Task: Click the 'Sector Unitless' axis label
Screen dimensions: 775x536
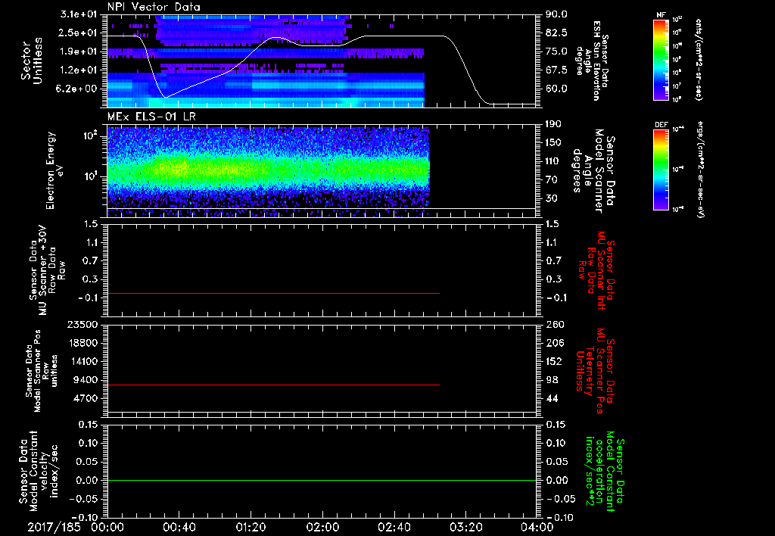Action: click(x=32, y=61)
